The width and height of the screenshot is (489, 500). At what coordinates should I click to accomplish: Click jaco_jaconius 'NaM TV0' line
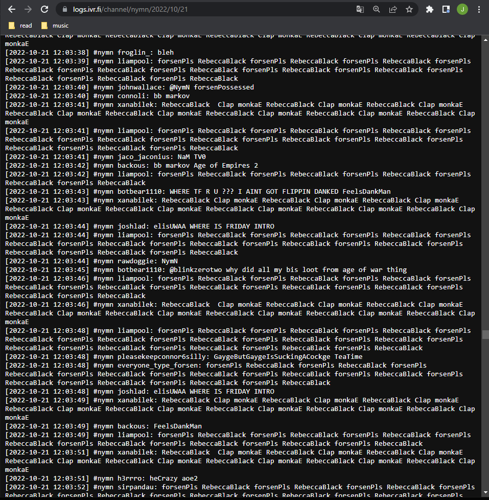(x=105, y=156)
